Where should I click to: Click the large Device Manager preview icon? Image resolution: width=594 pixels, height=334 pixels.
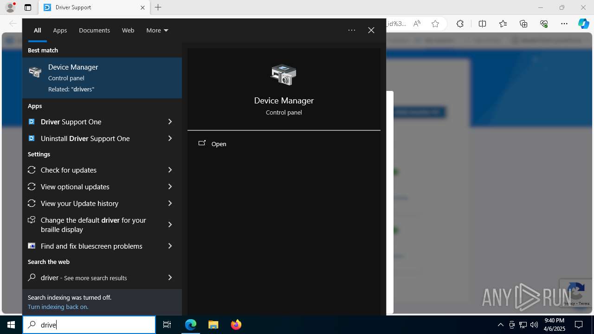pos(284,74)
